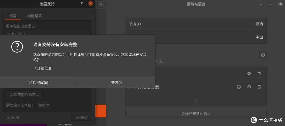Screen dimensions: 285x126
Task: Click 帮助(H) in the 语言支持 window
Action: pyautogui.click(x=13, y=118)
